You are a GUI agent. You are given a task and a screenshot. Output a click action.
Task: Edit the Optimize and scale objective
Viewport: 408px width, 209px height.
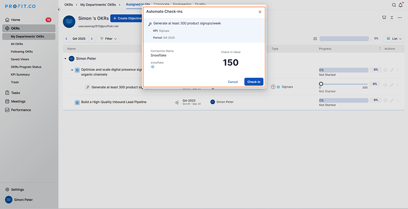tap(392, 70)
